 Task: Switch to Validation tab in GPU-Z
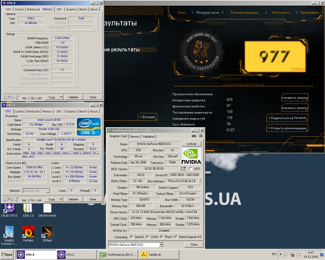[148, 137]
